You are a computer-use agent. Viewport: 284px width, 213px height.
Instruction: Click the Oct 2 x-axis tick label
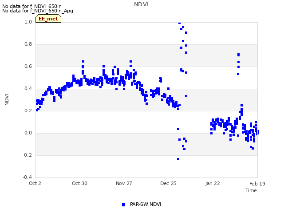pyautogui.click(x=35, y=183)
